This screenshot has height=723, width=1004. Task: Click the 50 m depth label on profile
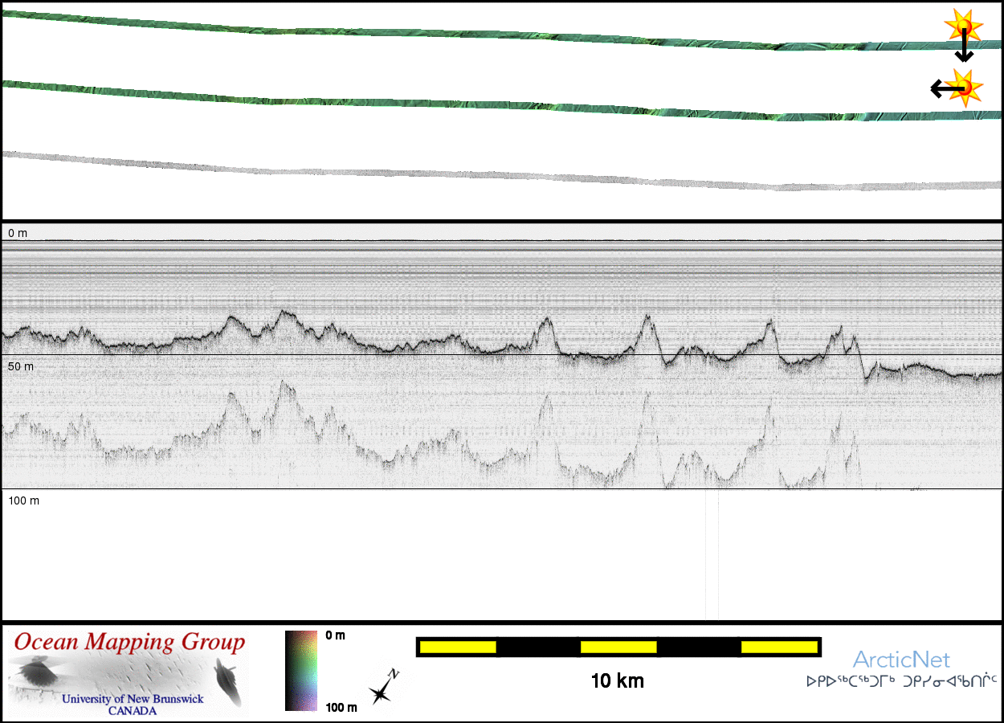21,366
